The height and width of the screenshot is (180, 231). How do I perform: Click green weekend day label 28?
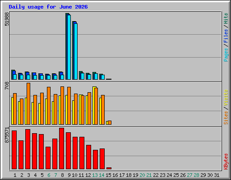[196, 175]
